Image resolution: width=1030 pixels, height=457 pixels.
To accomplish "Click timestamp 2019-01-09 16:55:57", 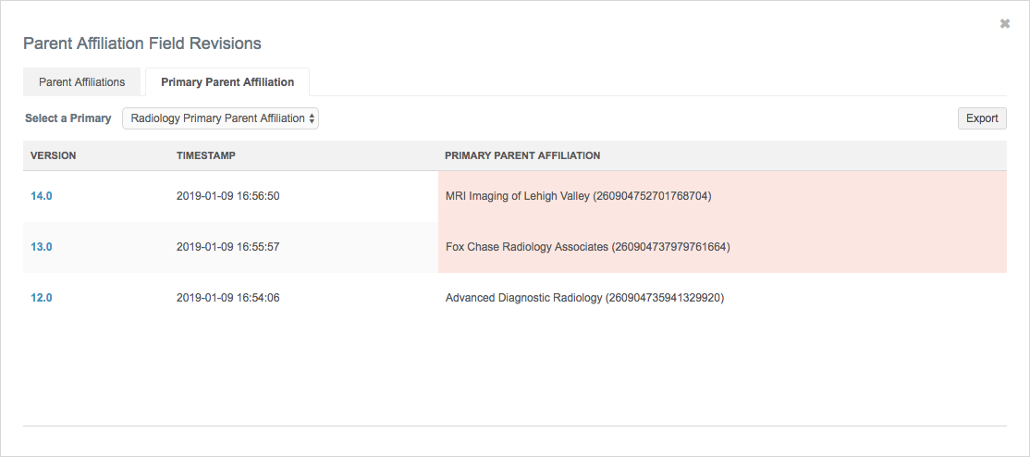I will point(227,247).
